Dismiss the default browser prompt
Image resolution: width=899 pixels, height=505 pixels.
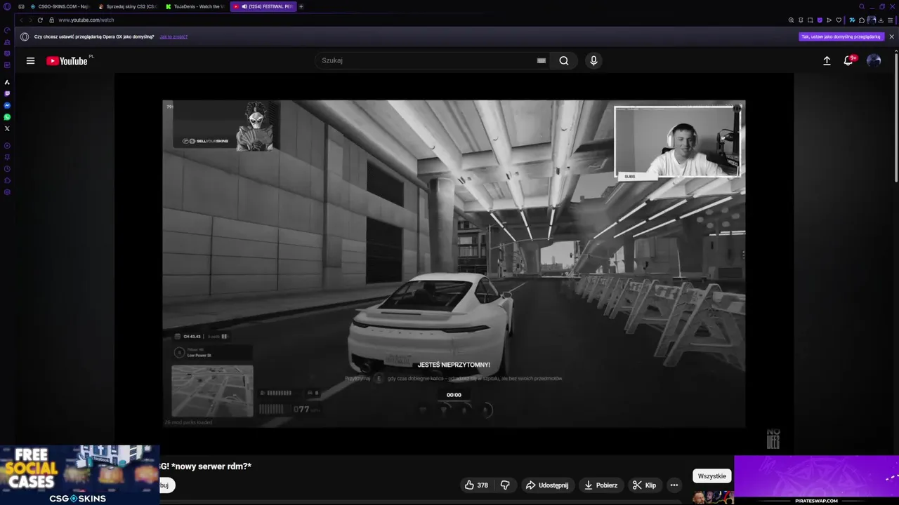point(891,36)
